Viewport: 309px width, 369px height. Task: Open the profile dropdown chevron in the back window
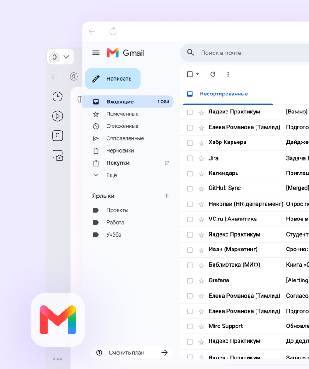(x=66, y=57)
